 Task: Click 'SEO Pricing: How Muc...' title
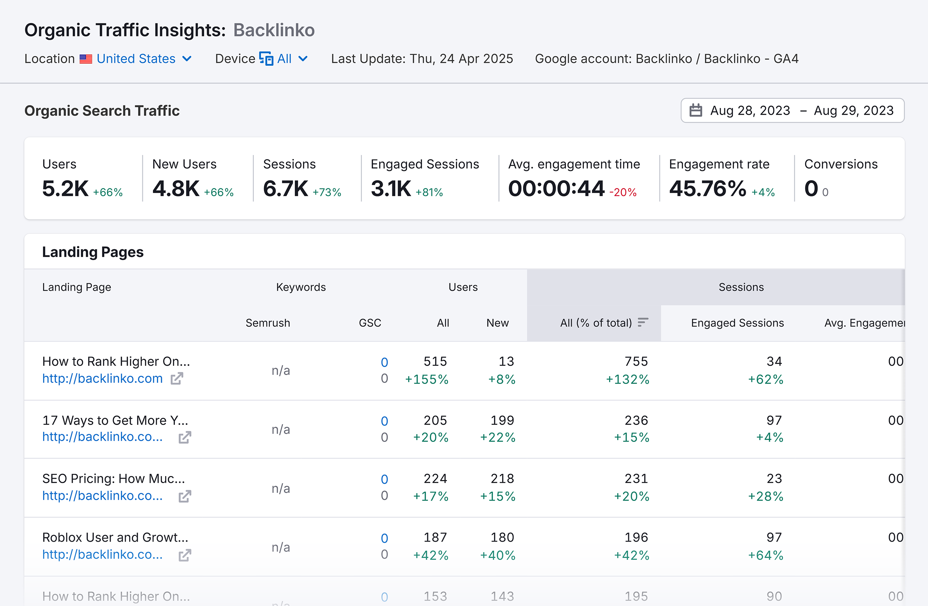(x=114, y=479)
